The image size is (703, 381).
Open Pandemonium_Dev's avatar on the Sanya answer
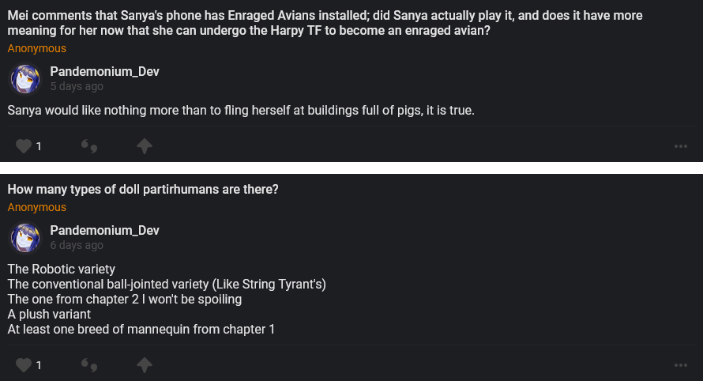click(25, 79)
